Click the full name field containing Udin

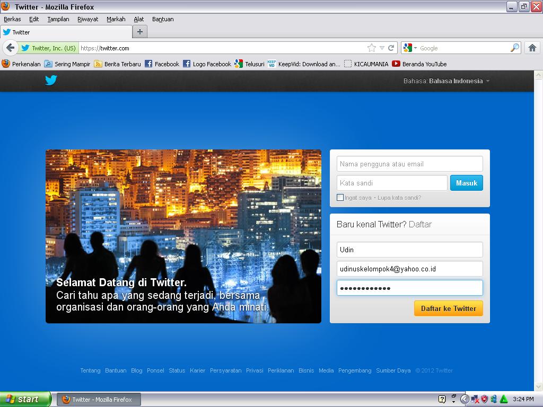410,250
